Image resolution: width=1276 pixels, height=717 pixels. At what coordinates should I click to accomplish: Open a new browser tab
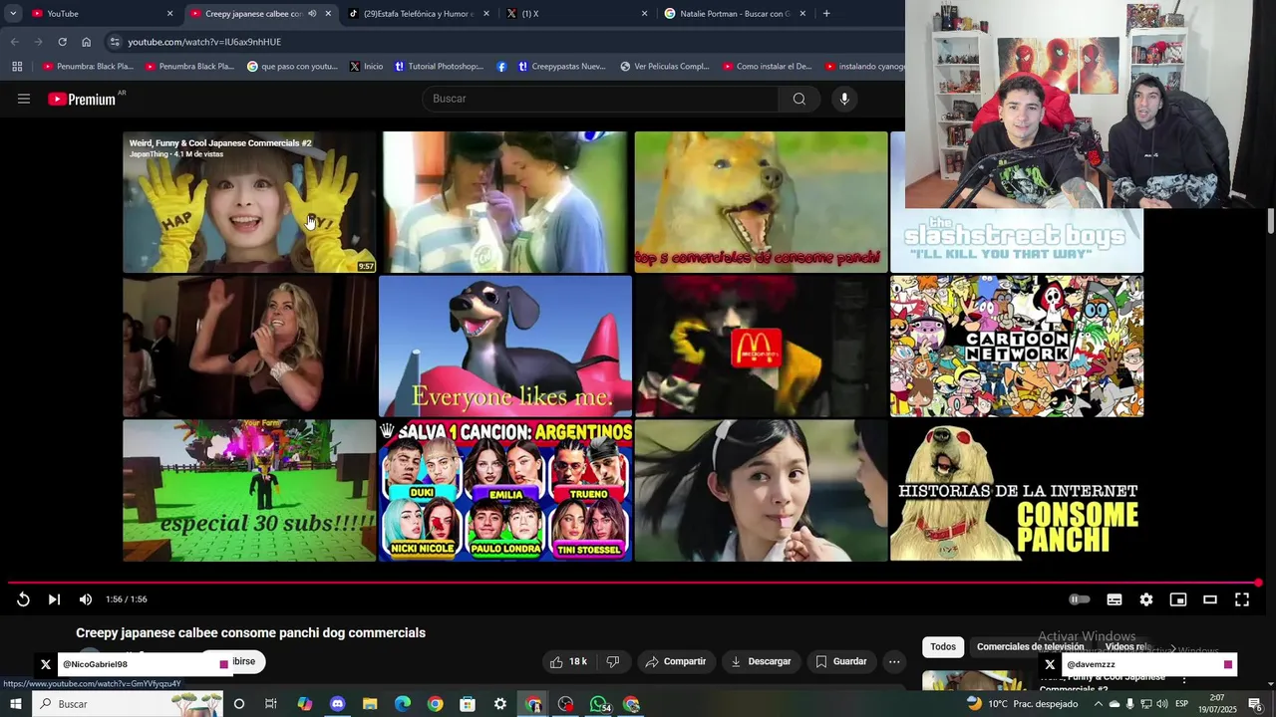tap(826, 14)
